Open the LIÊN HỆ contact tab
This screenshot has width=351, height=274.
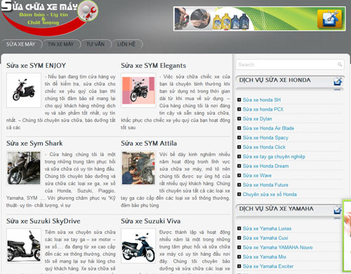(x=126, y=44)
